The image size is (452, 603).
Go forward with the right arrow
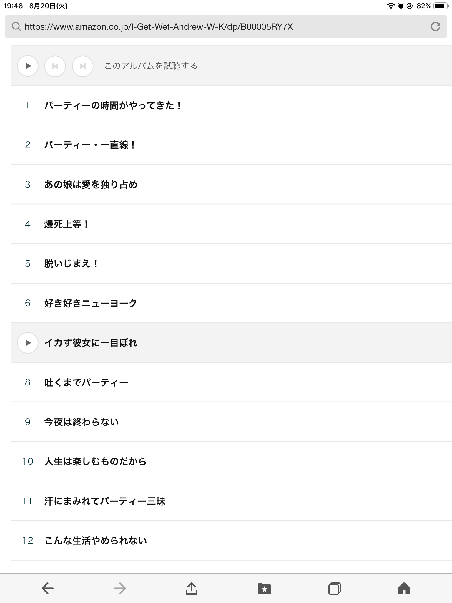coord(120,588)
